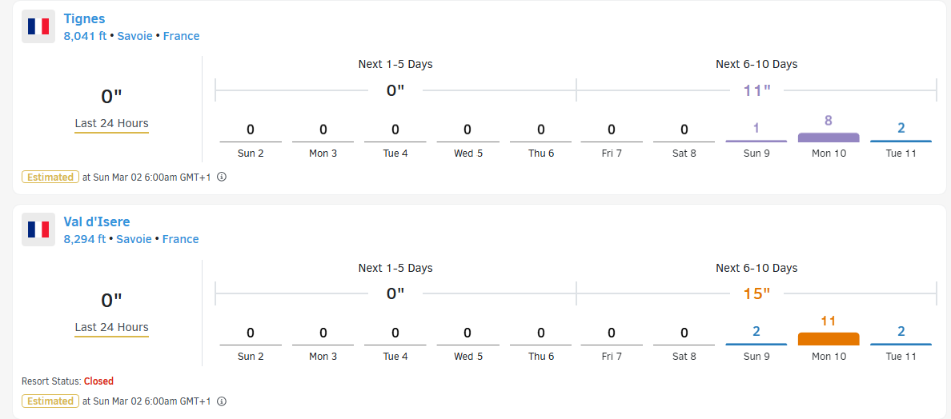Screen dimensions: 951x419
Task: Select Tignes Mon 10 purple snow bar
Action: [829, 138]
